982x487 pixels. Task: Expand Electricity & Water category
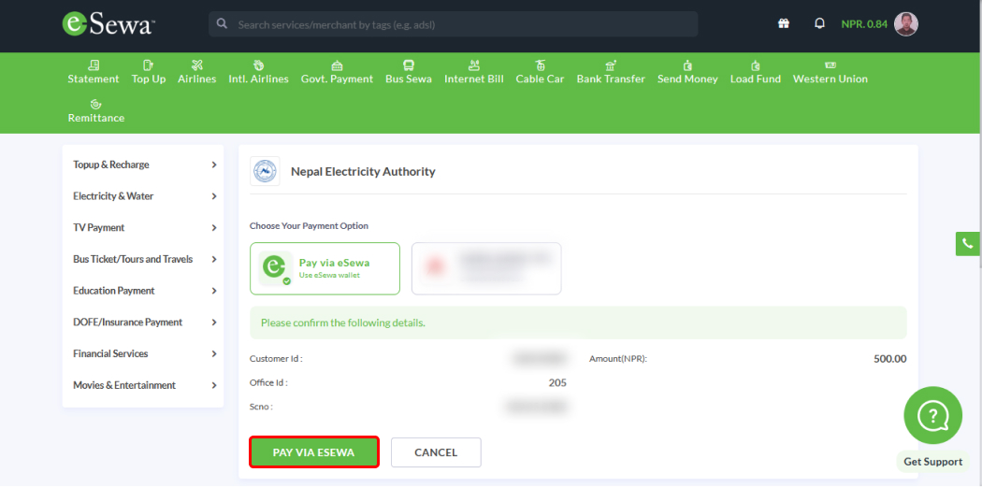(143, 196)
